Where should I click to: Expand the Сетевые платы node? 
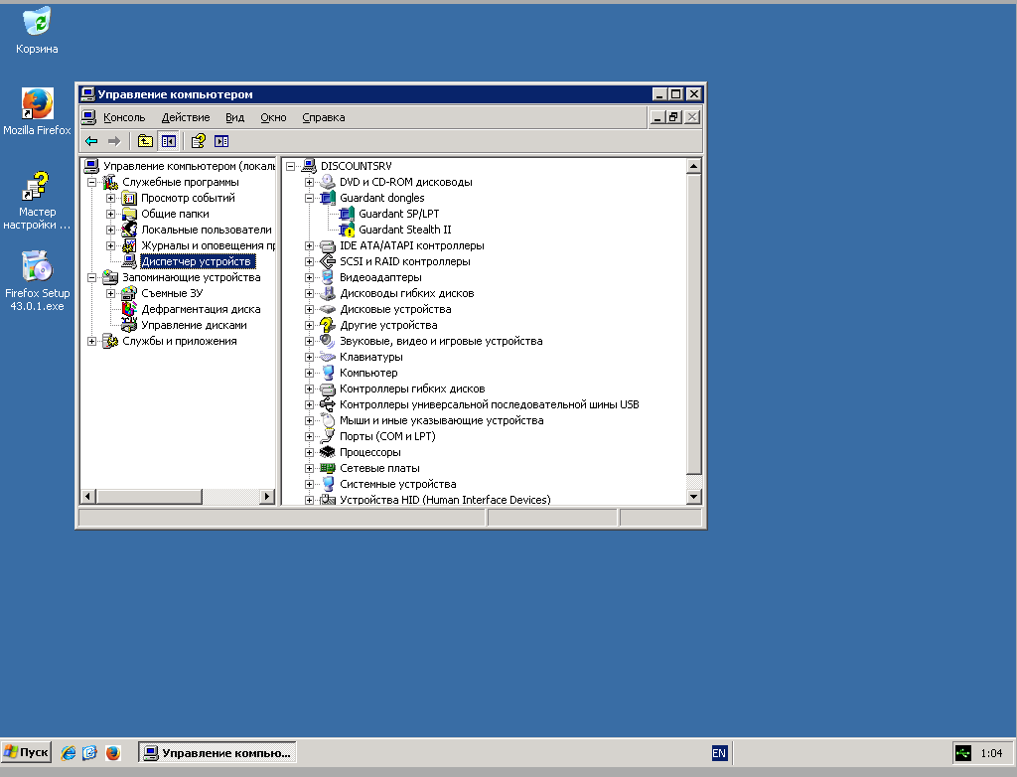310,468
